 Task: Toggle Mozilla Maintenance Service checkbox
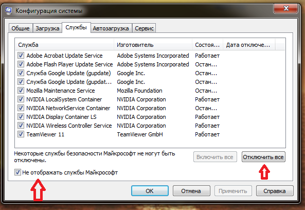click(x=21, y=91)
